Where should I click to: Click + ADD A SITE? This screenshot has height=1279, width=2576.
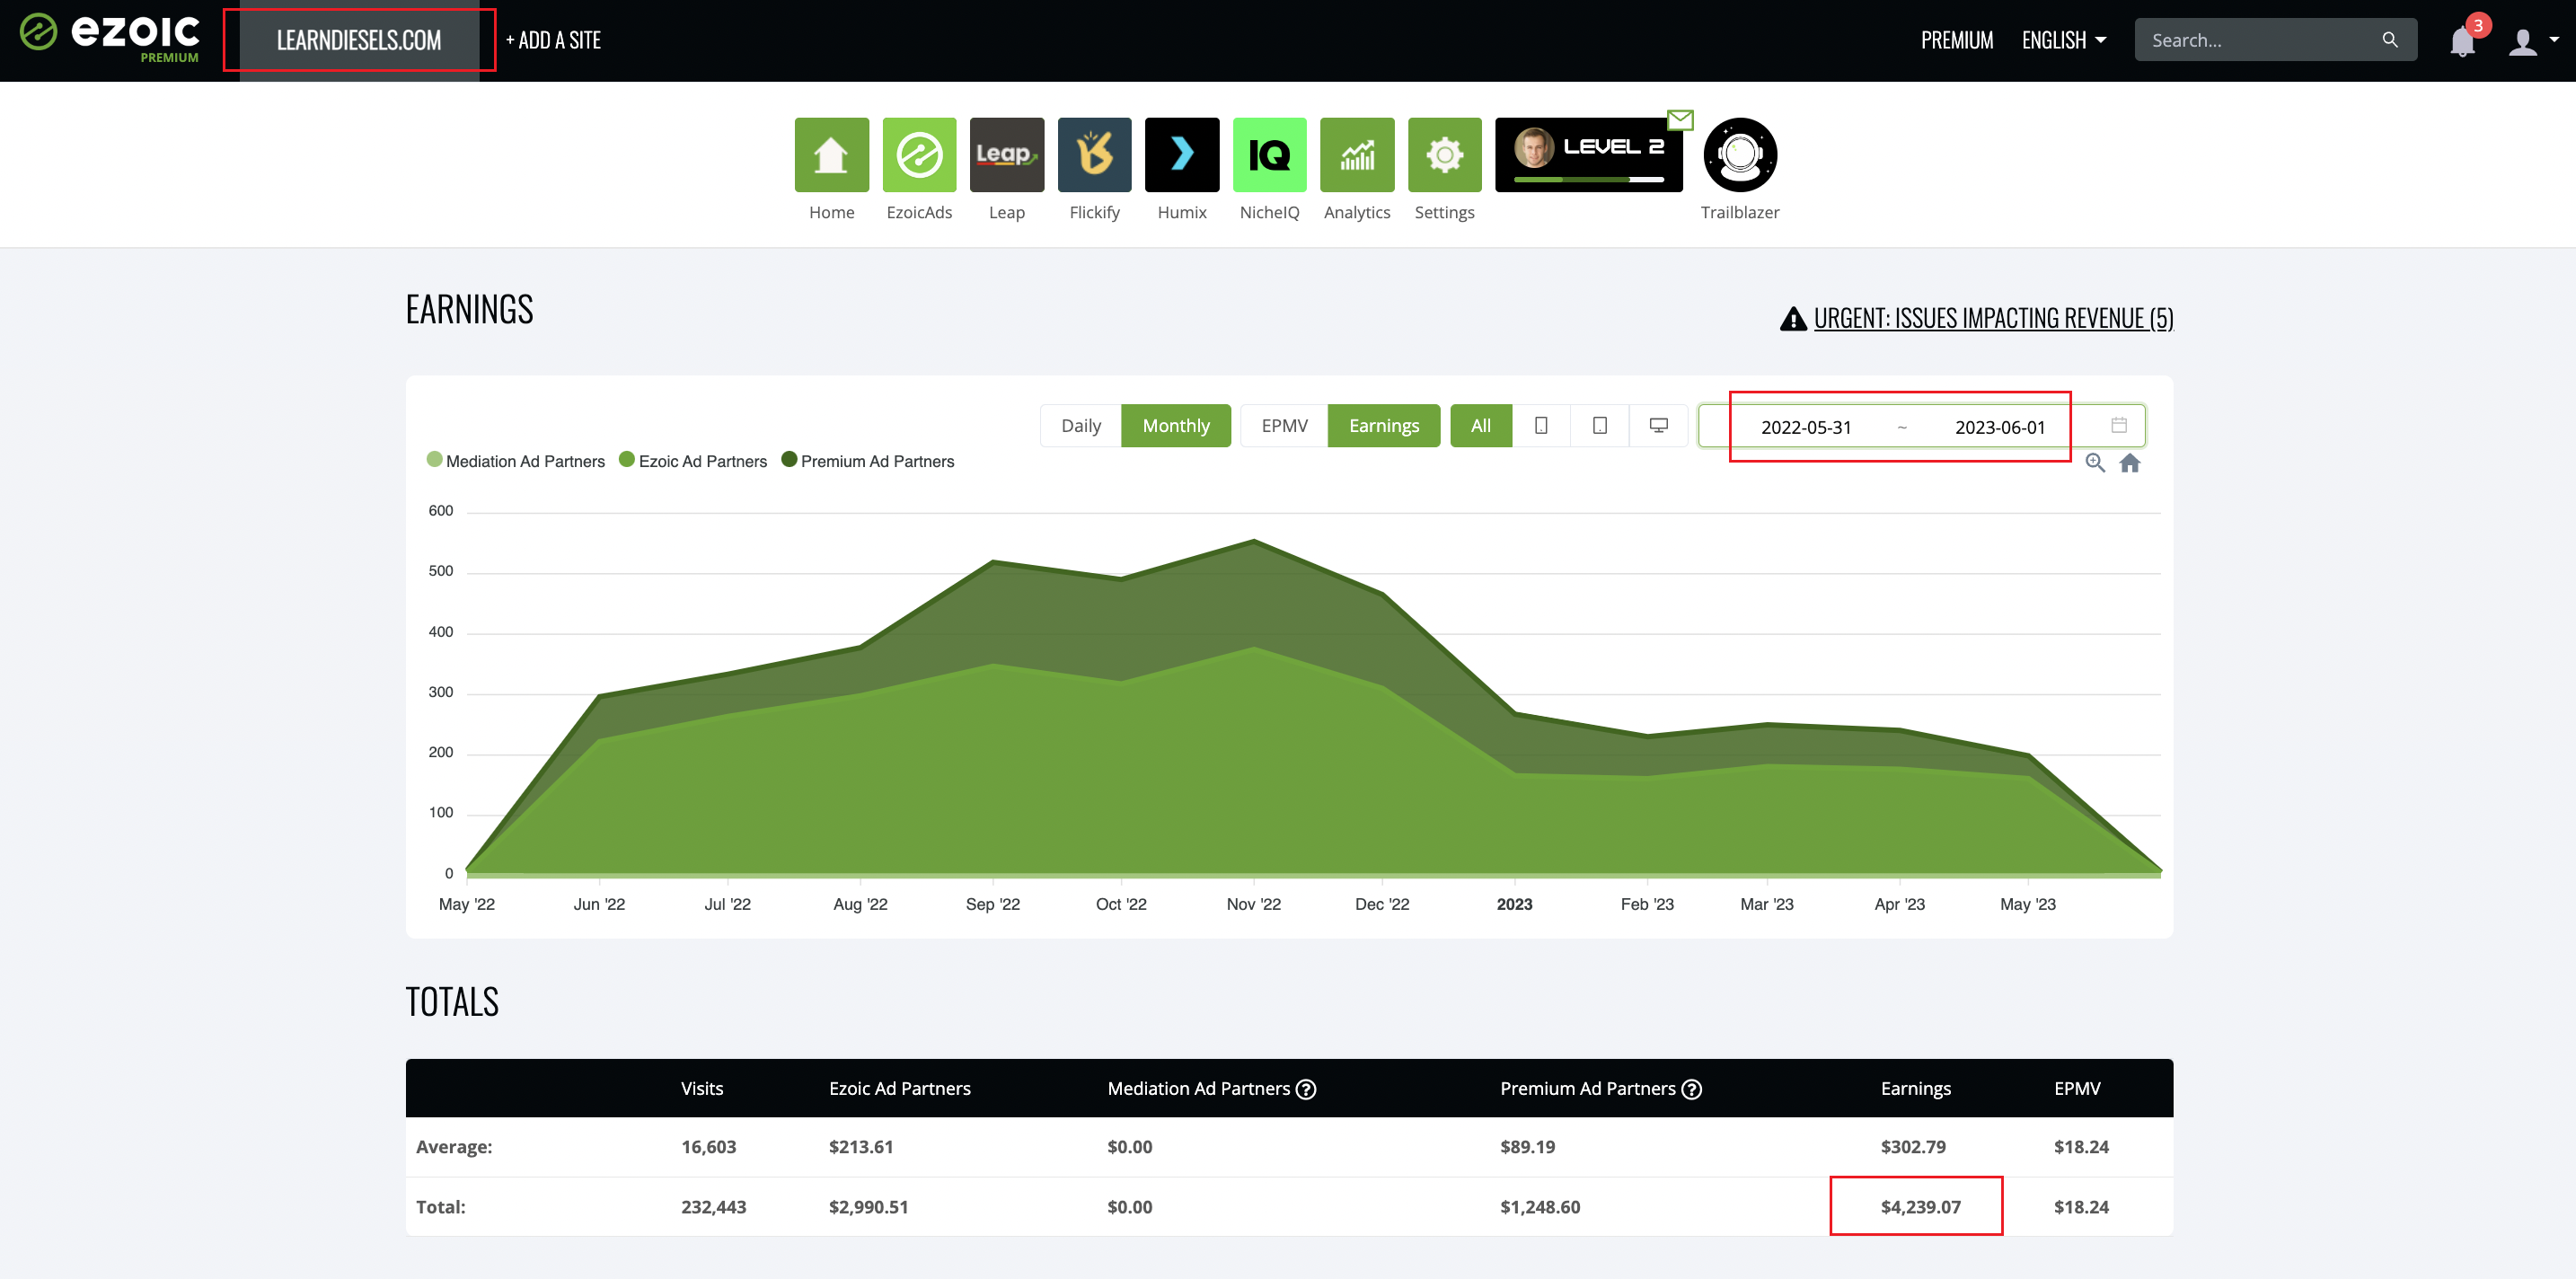[x=553, y=40]
